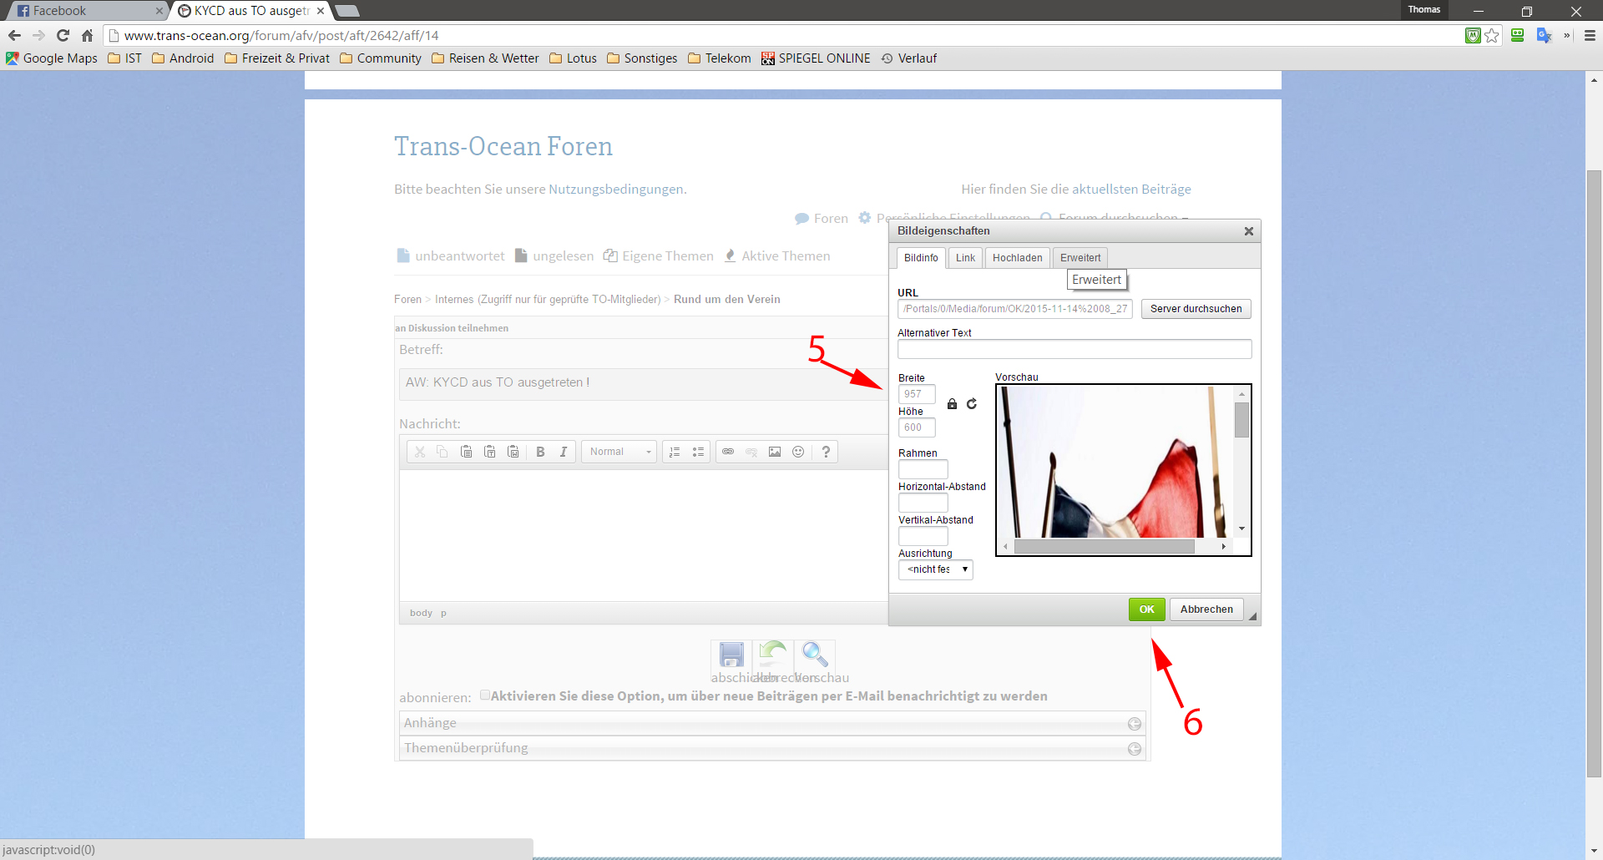Enable the email subscription checkbox
This screenshot has height=860, width=1603.
(485, 696)
